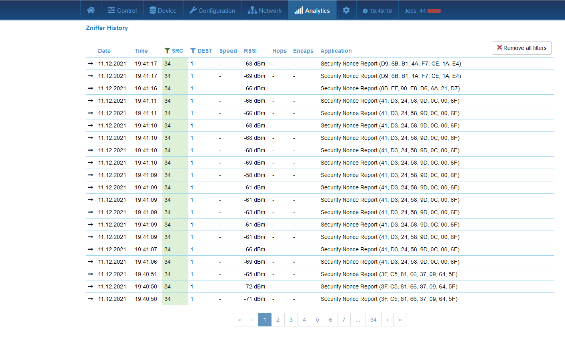Image resolution: width=565 pixels, height=342 pixels.
Task: Jump to final page with double chevron
Action: (x=400, y=320)
